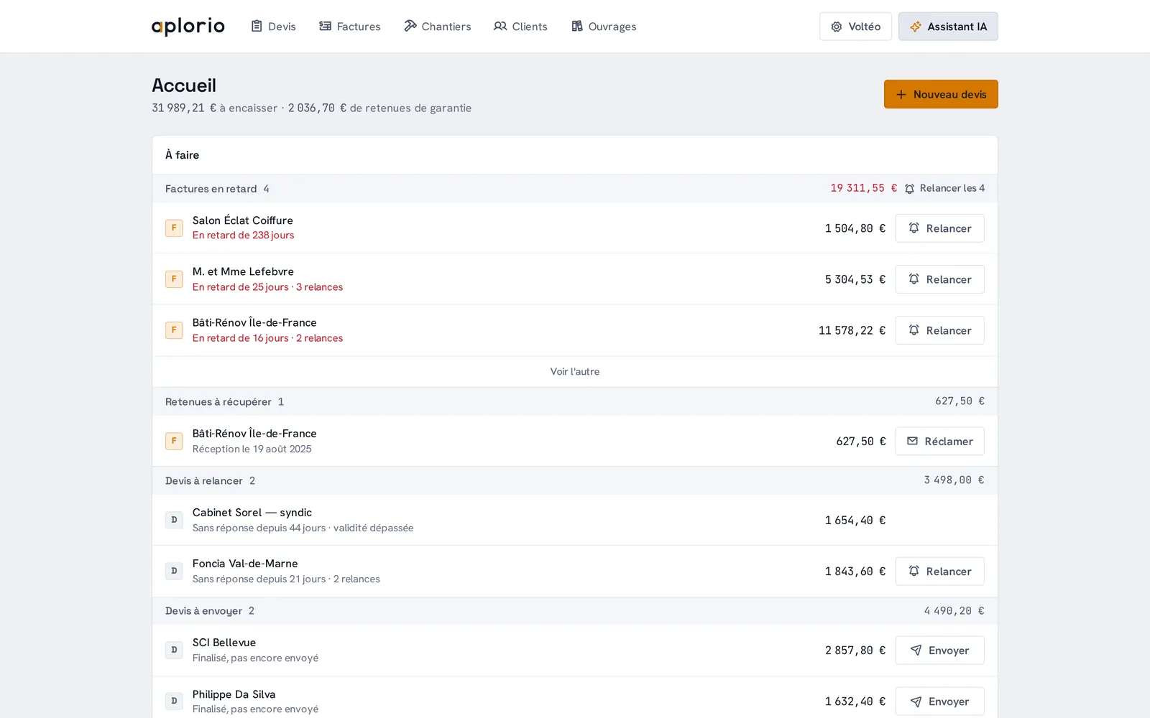The image size is (1150, 718).
Task: Click the F badge for M. et Mme Lefebvre
Action: (174, 279)
